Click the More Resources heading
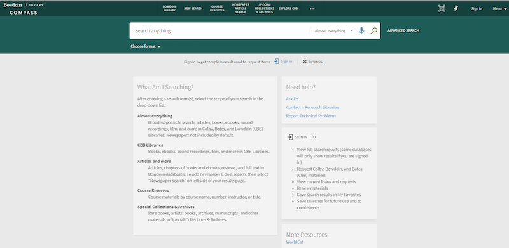 [x=307, y=235]
